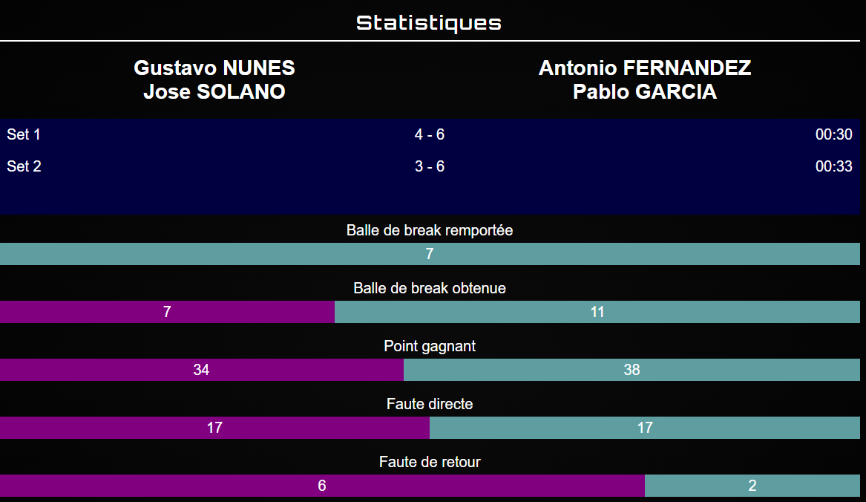Select the teal bar showing 11 break points
This screenshot has height=502, width=866.
[x=597, y=312]
